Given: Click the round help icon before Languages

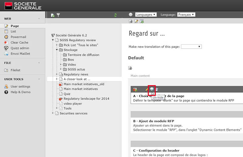Looking at the screenshot, I should coord(131,15).
